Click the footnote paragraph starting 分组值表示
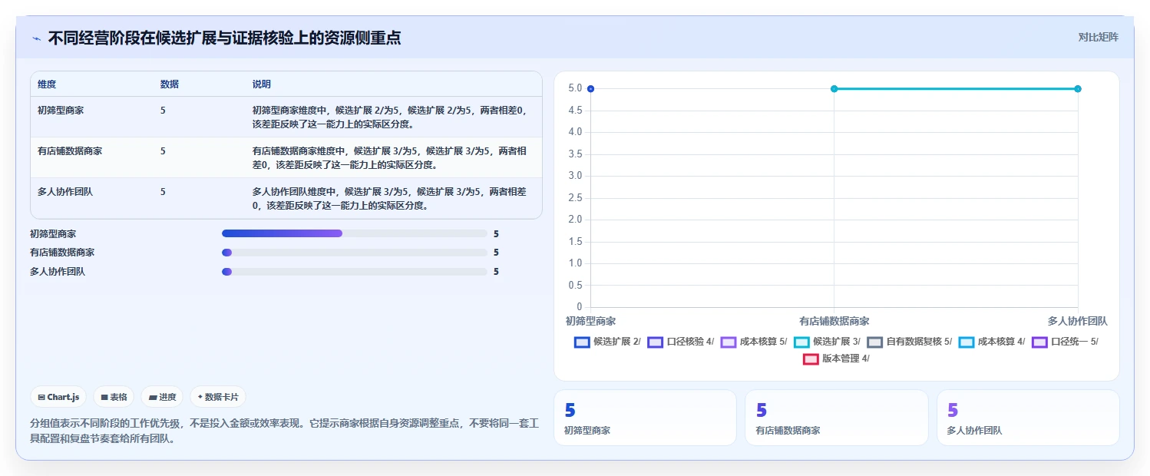 [286, 431]
